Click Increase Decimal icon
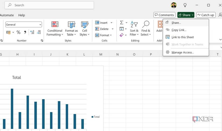 tap(32, 32)
